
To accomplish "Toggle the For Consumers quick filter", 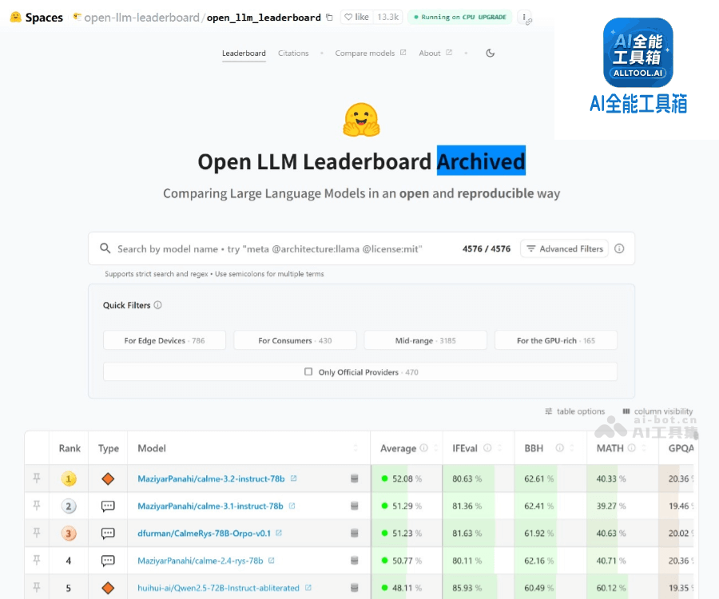I will pos(295,340).
